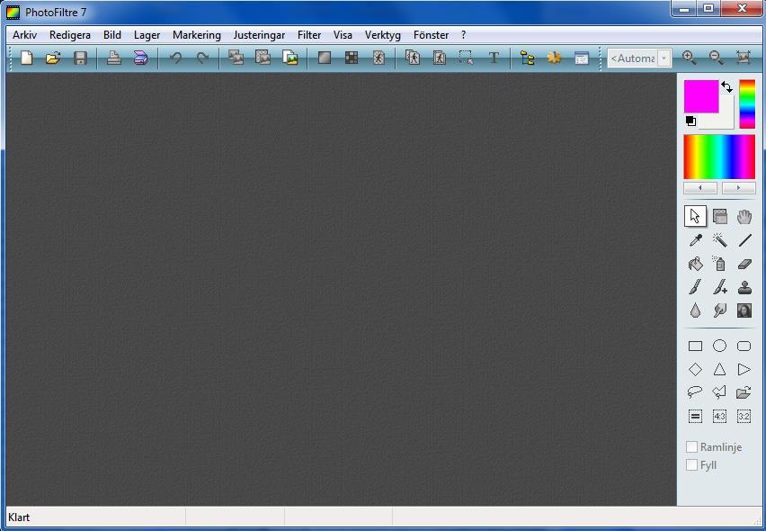766x531 pixels.
Task: Select the Eraser tool
Action: point(744,264)
